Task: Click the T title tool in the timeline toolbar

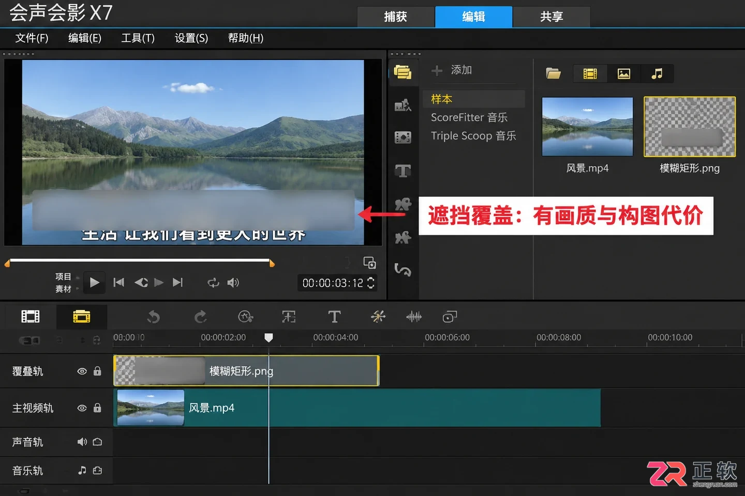Action: [x=334, y=317]
